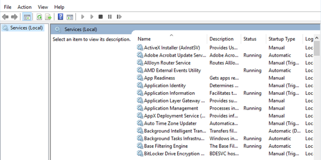The width and height of the screenshot is (321, 160).
Task: Open the Action menu
Action: click(x=25, y=7)
